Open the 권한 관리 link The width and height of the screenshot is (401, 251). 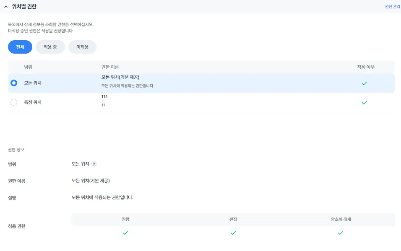[x=392, y=7]
